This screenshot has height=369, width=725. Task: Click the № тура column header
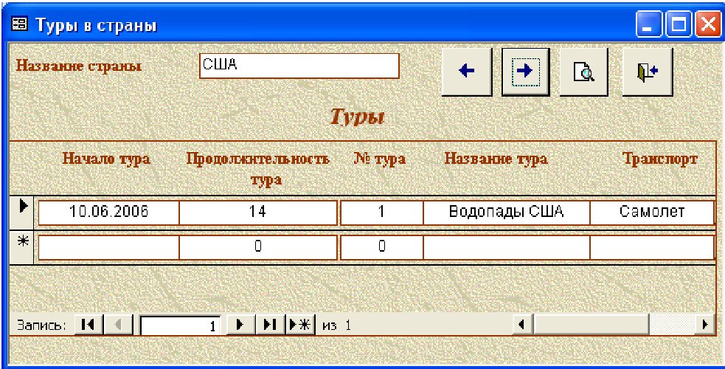(x=380, y=159)
